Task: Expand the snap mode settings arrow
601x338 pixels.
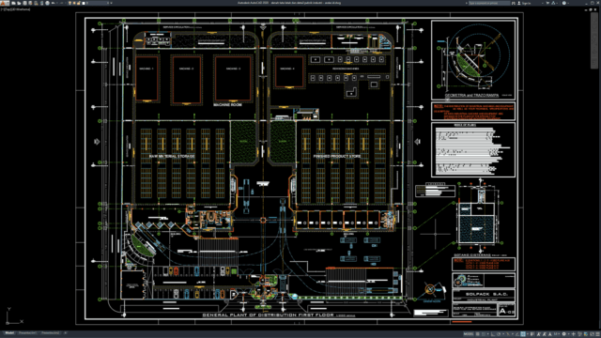Action: [488, 334]
